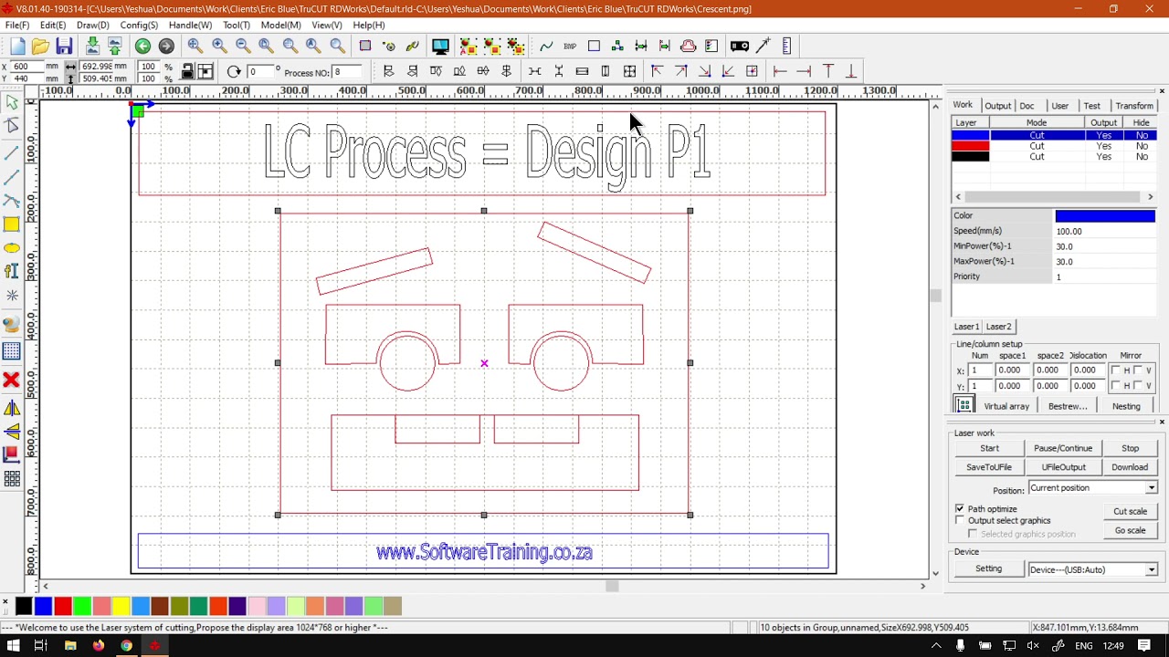Click the rotate icon beside angle field
Image resolution: width=1169 pixels, height=657 pixels.
point(234,72)
